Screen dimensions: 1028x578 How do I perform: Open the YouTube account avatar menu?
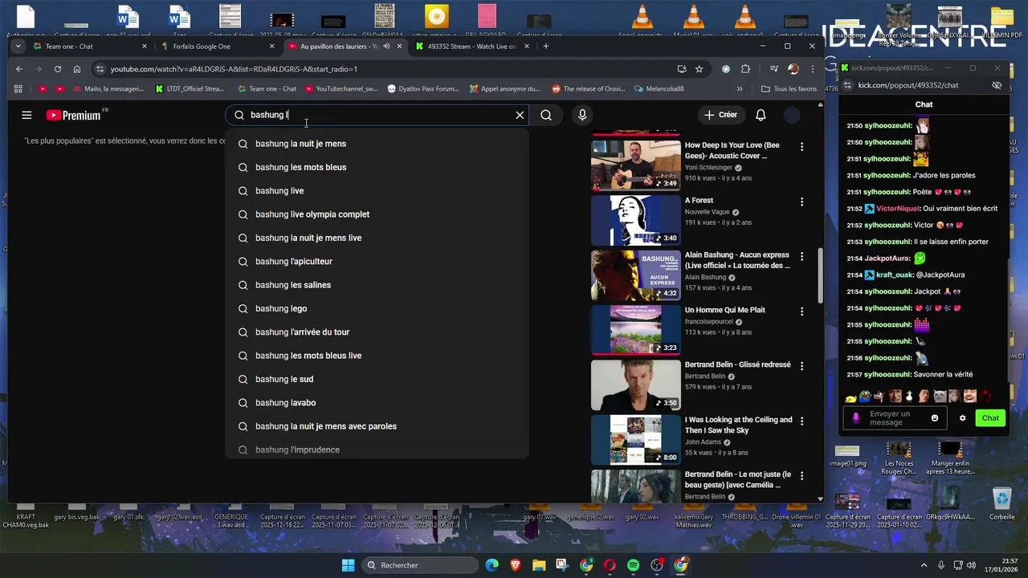click(792, 115)
